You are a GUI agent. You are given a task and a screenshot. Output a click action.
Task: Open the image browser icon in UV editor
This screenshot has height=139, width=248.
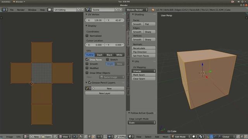point(26,137)
